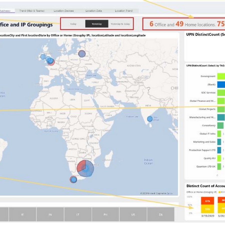225x225 pixels.
Task: Select the blue (Blank) bar in chart
Action: (x=221, y=84)
